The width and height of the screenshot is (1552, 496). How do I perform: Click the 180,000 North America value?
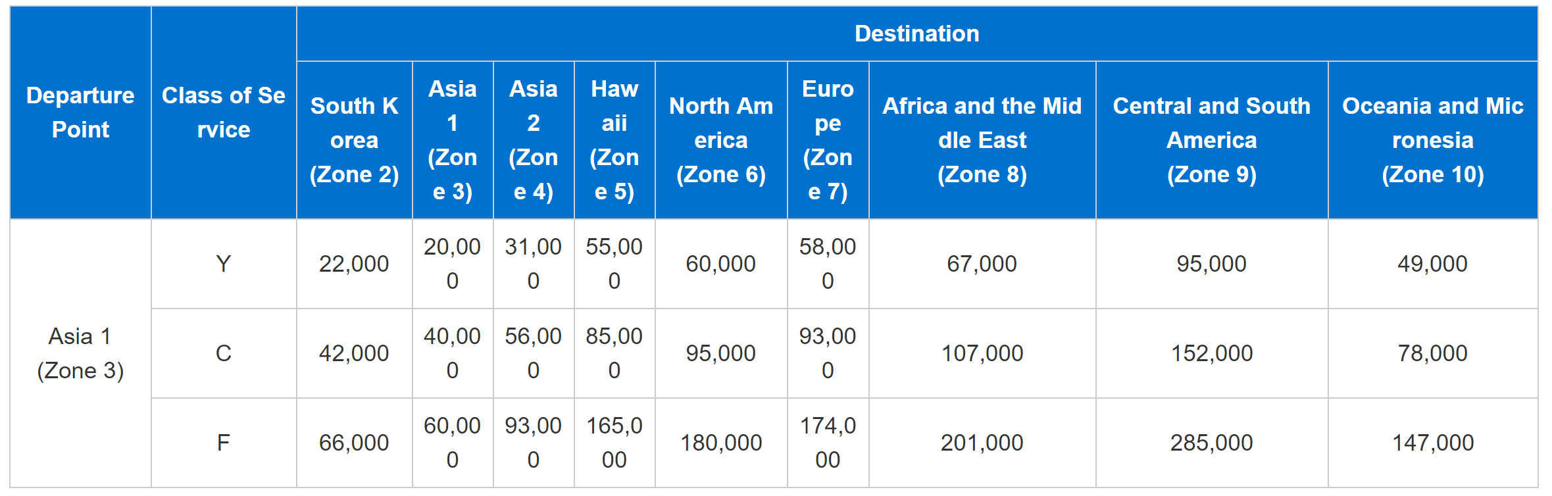point(721,443)
